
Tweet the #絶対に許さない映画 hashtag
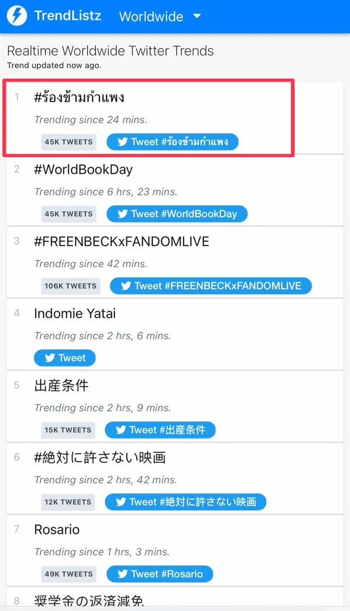pos(185,502)
